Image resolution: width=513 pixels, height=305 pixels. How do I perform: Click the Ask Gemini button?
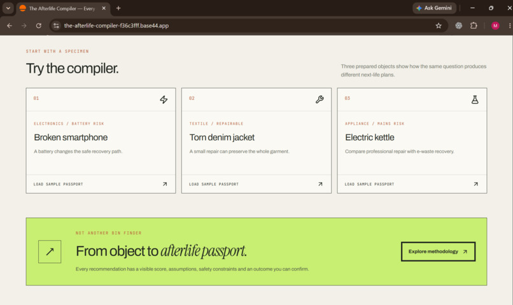[434, 8]
